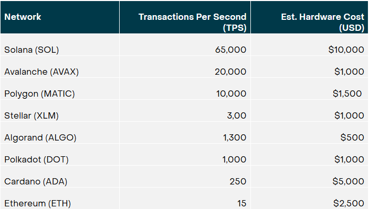Select the 65,000 TPS value
This screenshot has height=209, width=369.
click(x=230, y=50)
